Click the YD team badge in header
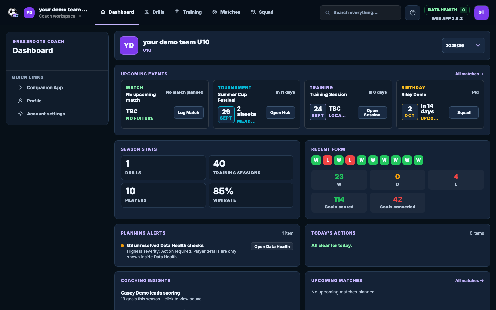Image resolution: width=496 pixels, height=310 pixels. [29, 13]
